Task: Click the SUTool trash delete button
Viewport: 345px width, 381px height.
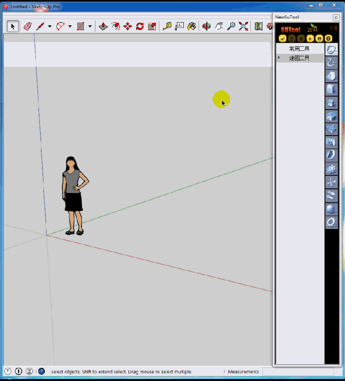Action: pos(301,39)
